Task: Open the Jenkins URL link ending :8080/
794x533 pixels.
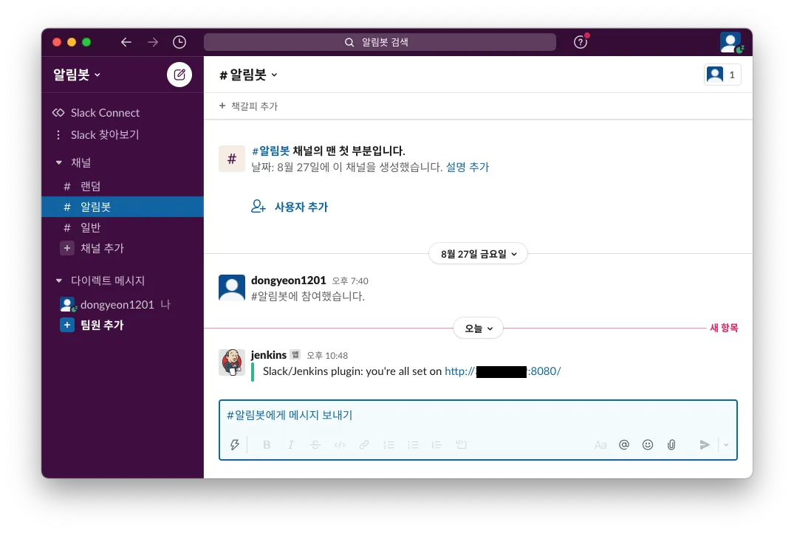Action: point(502,371)
